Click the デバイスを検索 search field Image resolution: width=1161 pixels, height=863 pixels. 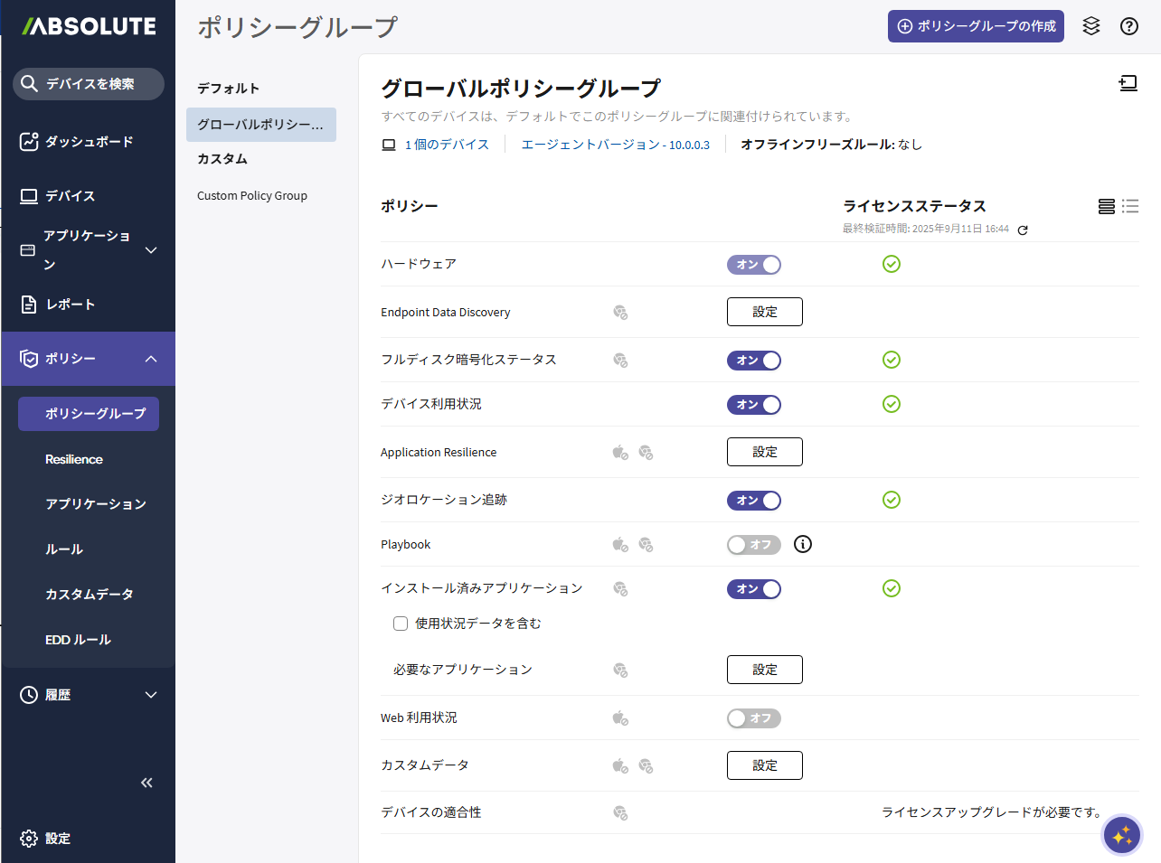(x=89, y=84)
